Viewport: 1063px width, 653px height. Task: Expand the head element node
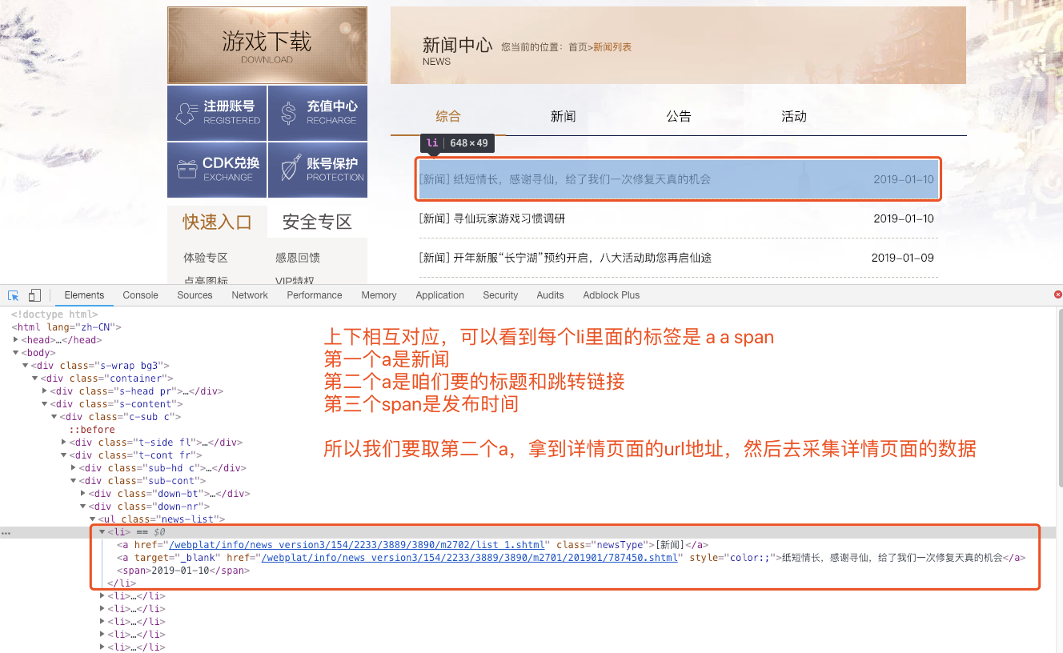pyautogui.click(x=16, y=340)
